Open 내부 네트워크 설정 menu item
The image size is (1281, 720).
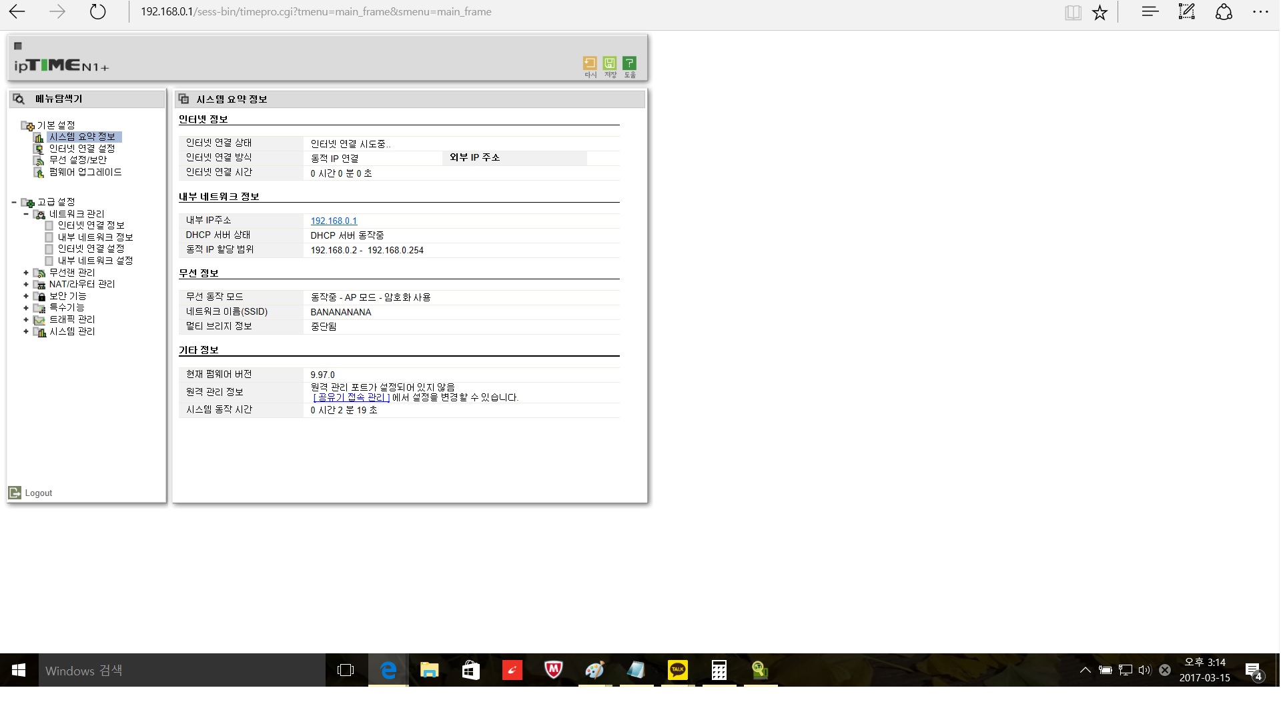point(95,261)
